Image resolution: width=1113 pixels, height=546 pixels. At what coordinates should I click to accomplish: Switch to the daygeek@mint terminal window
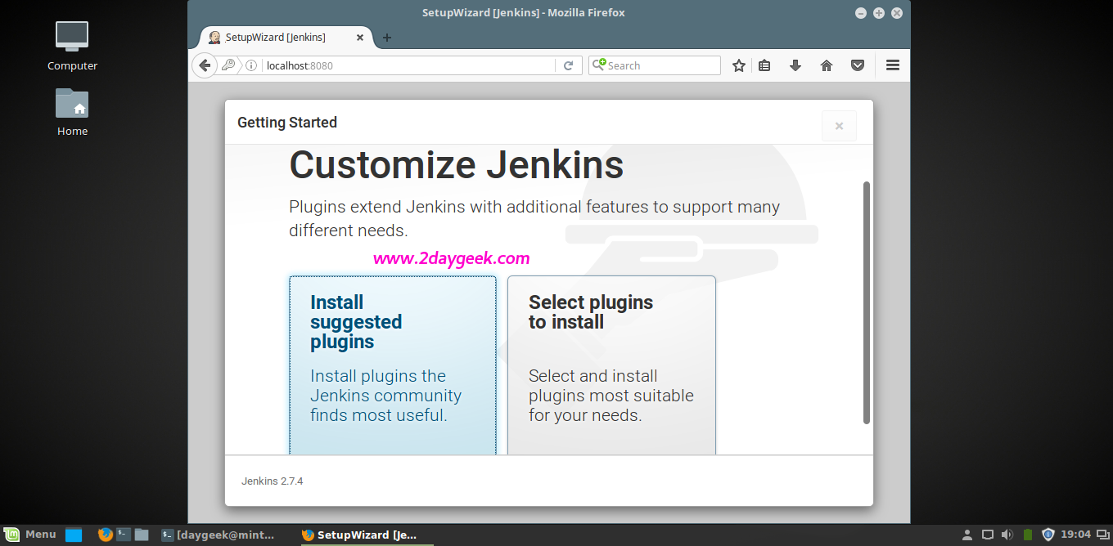click(219, 535)
